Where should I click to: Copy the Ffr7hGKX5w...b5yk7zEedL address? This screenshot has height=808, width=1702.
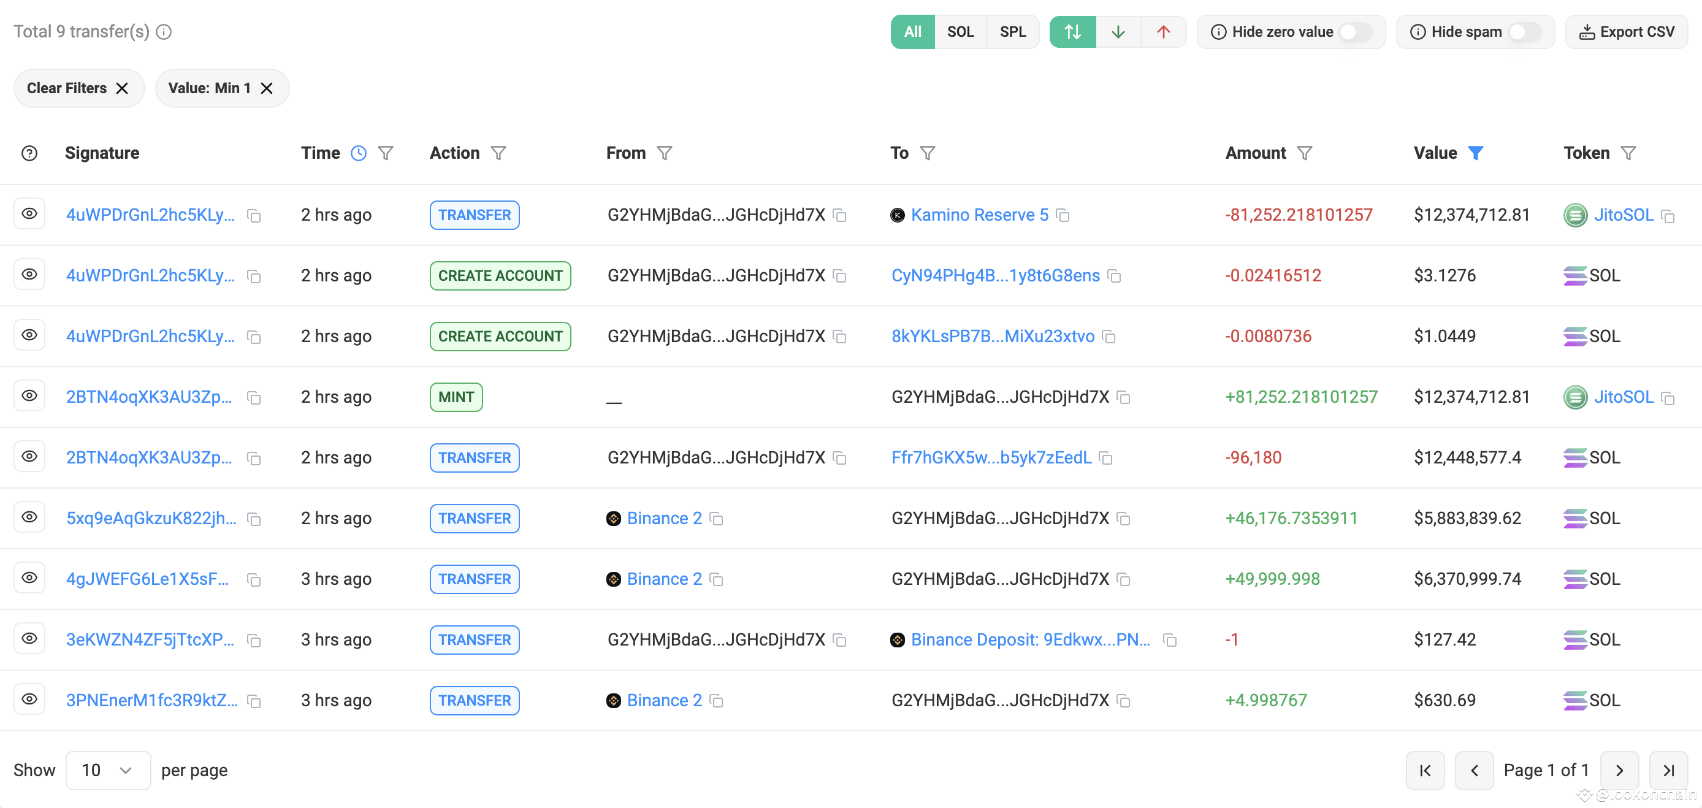(x=1106, y=458)
